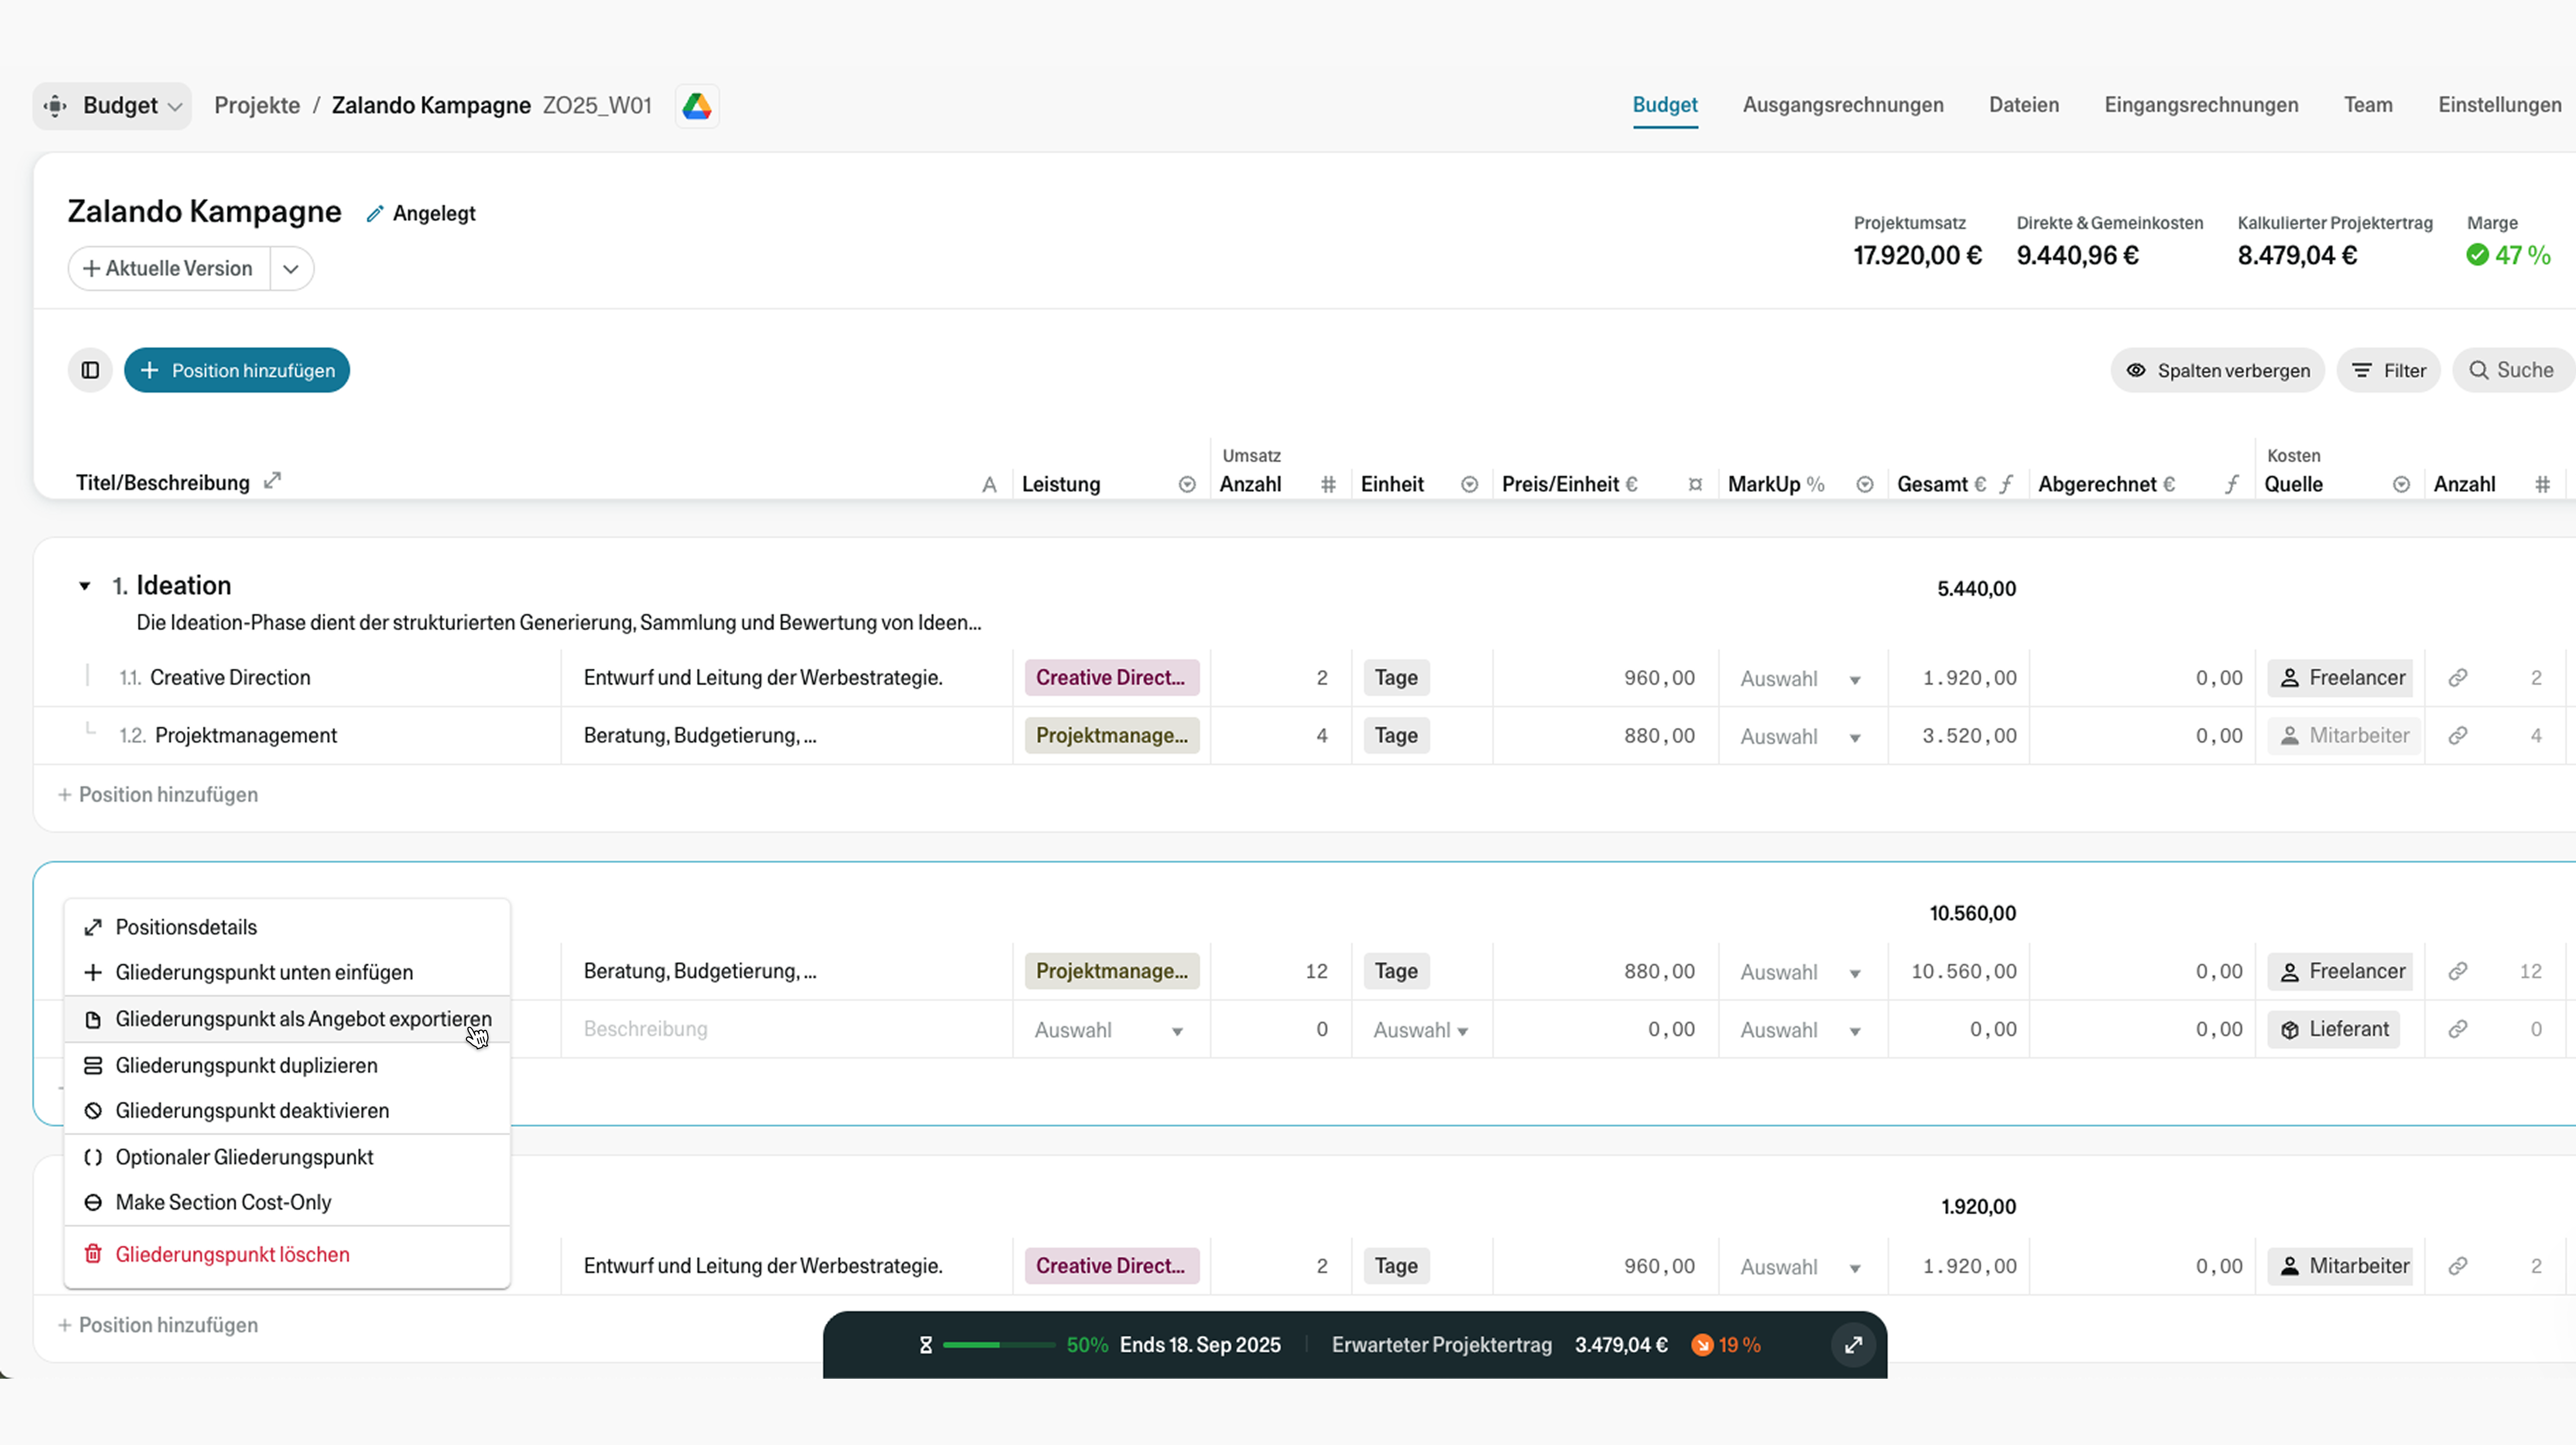Click the link icon in the 10.560,00 Freelancer row
Image resolution: width=2576 pixels, height=1445 pixels.
click(x=2458, y=971)
